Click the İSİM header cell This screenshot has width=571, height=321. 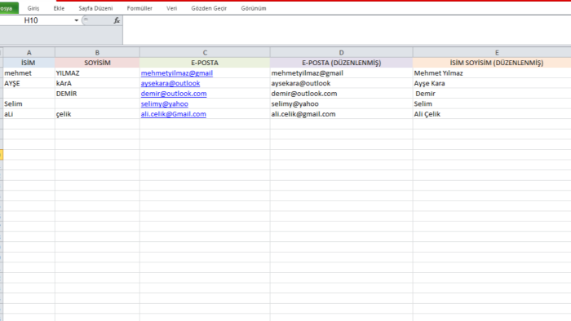[29, 63]
